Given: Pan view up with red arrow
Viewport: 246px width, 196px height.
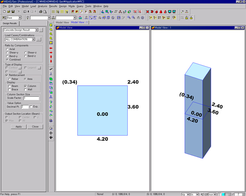Looking at the screenshot, I should pos(51,57).
